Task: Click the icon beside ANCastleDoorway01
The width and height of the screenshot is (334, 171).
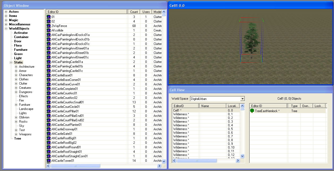Action: pyautogui.click(x=49, y=129)
